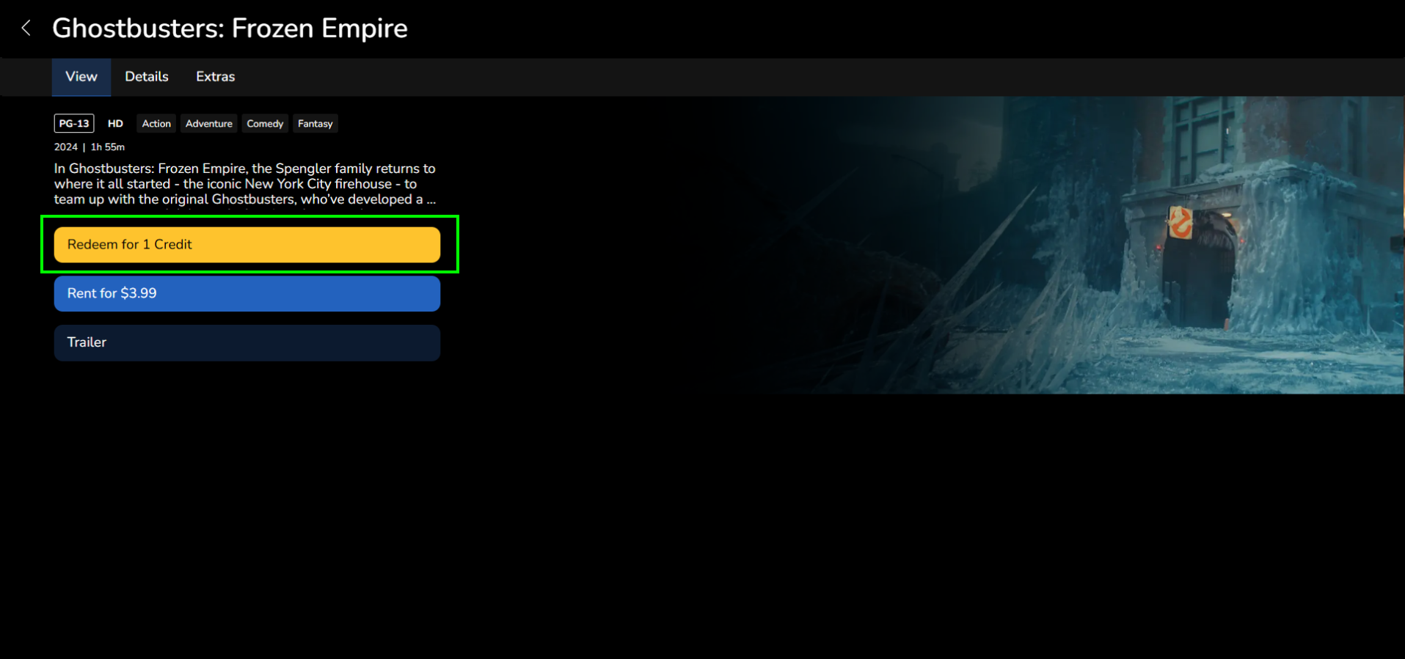The height and width of the screenshot is (659, 1405).
Task: Play the Trailer
Action: coord(247,342)
